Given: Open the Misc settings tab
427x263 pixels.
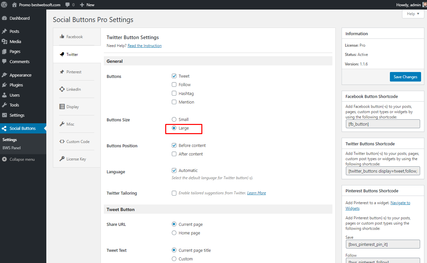Looking at the screenshot, I should (77, 124).
